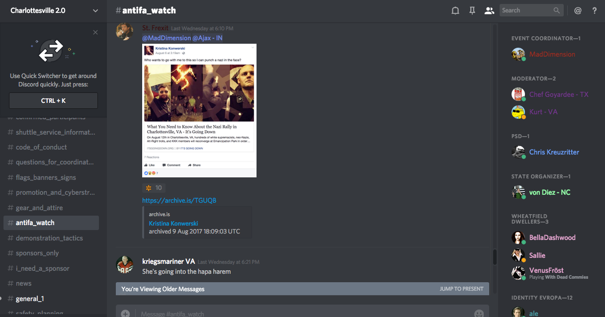Open the posted Facebook screenshot image
The width and height of the screenshot is (605, 317).
199,110
